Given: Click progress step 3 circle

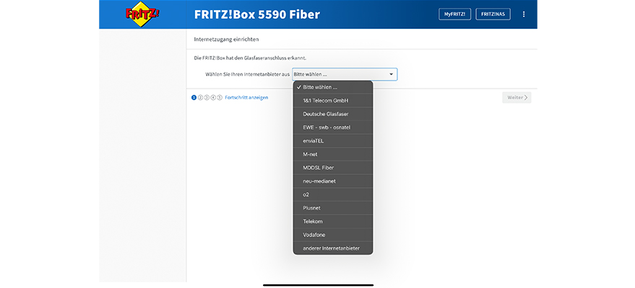Looking at the screenshot, I should [x=207, y=97].
